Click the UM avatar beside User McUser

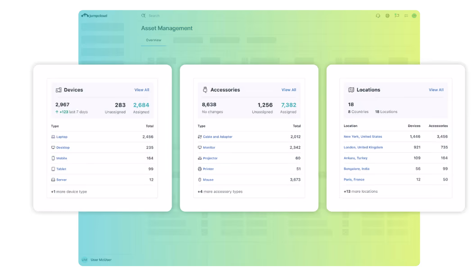point(85,260)
